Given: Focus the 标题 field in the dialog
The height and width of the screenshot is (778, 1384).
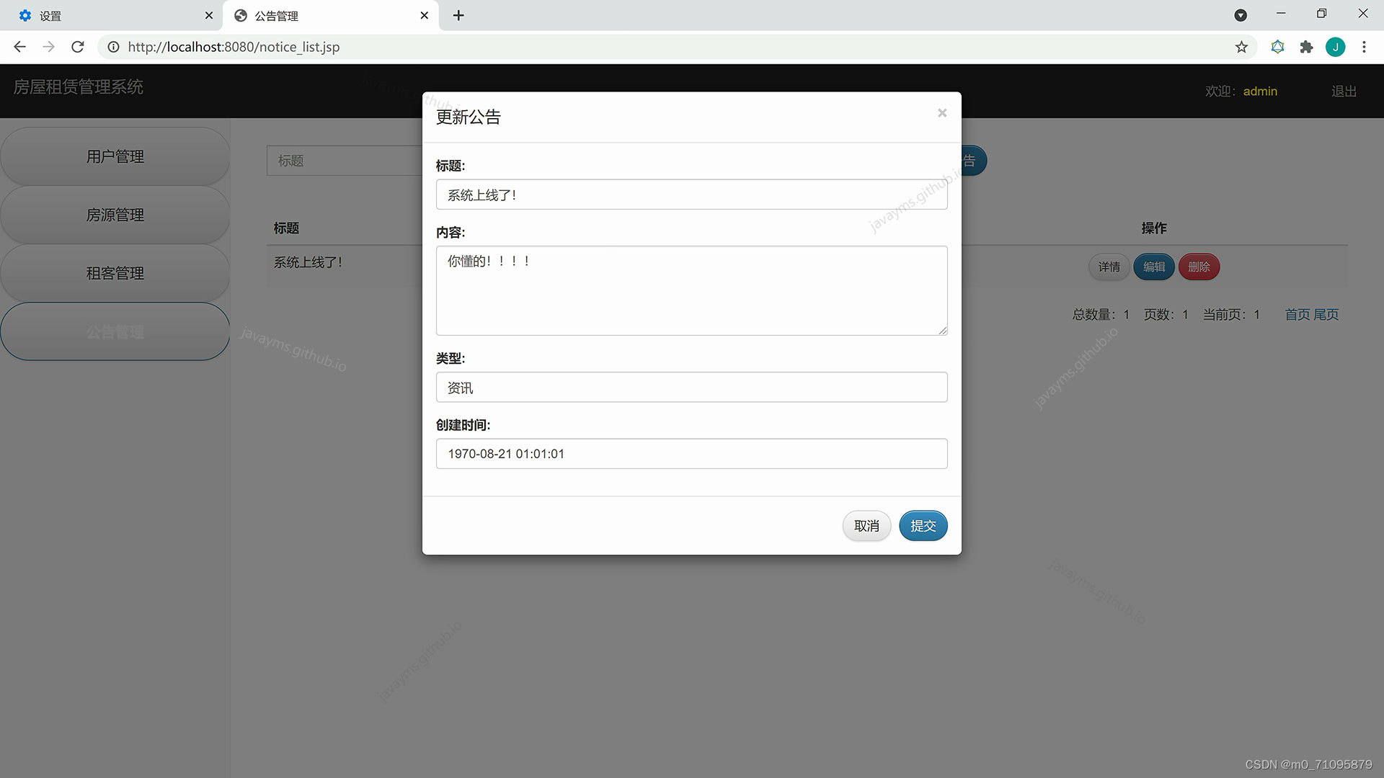Looking at the screenshot, I should pyautogui.click(x=691, y=194).
